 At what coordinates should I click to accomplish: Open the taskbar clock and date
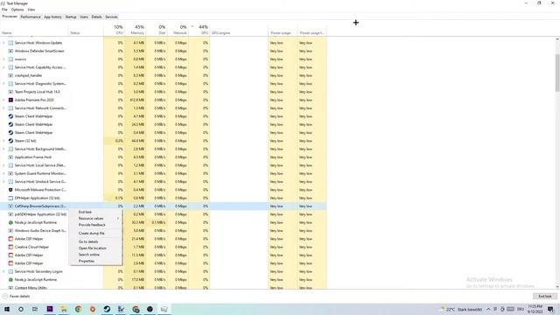535,309
